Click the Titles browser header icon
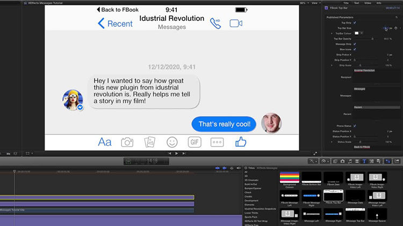The image size is (403, 226). click(246, 168)
